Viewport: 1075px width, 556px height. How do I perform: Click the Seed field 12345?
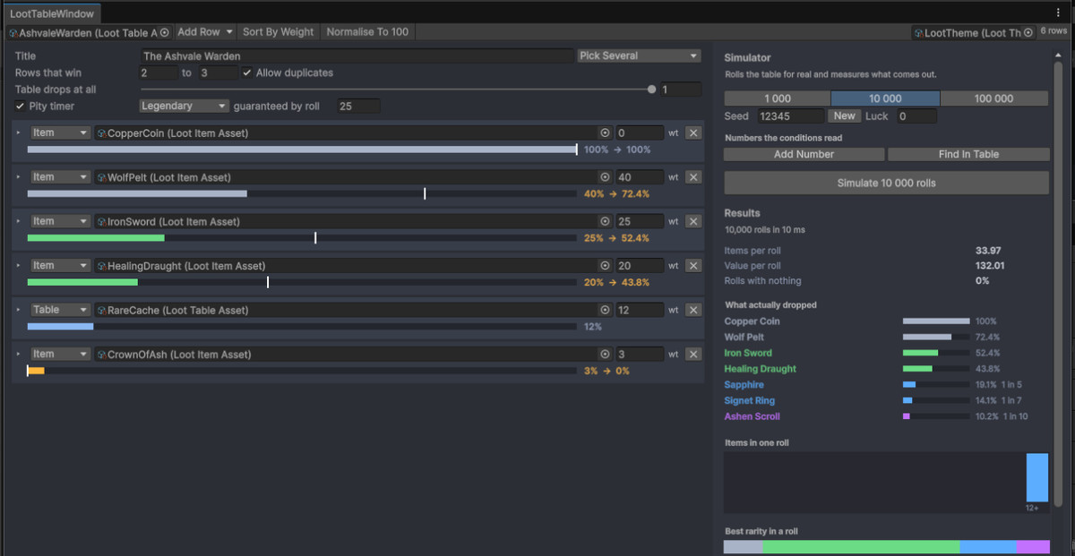pyautogui.click(x=790, y=116)
